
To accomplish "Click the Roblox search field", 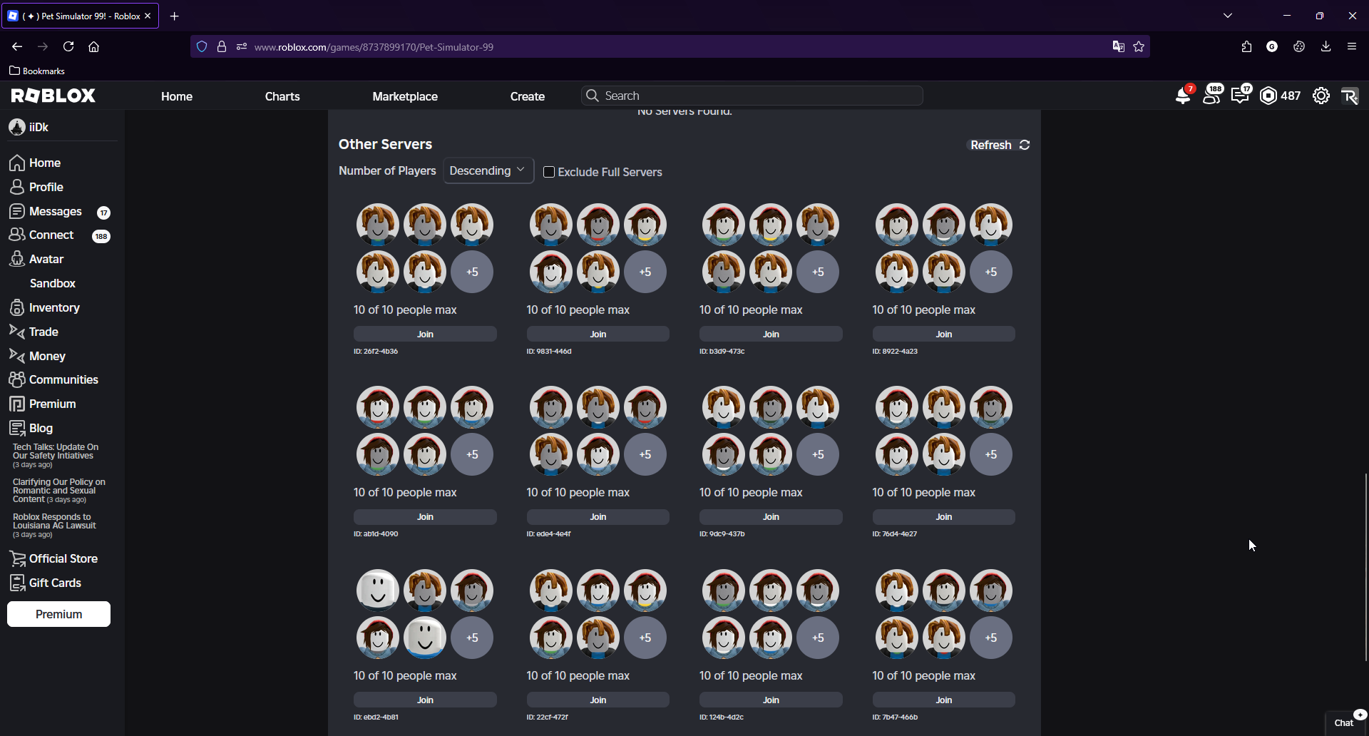I will point(752,96).
